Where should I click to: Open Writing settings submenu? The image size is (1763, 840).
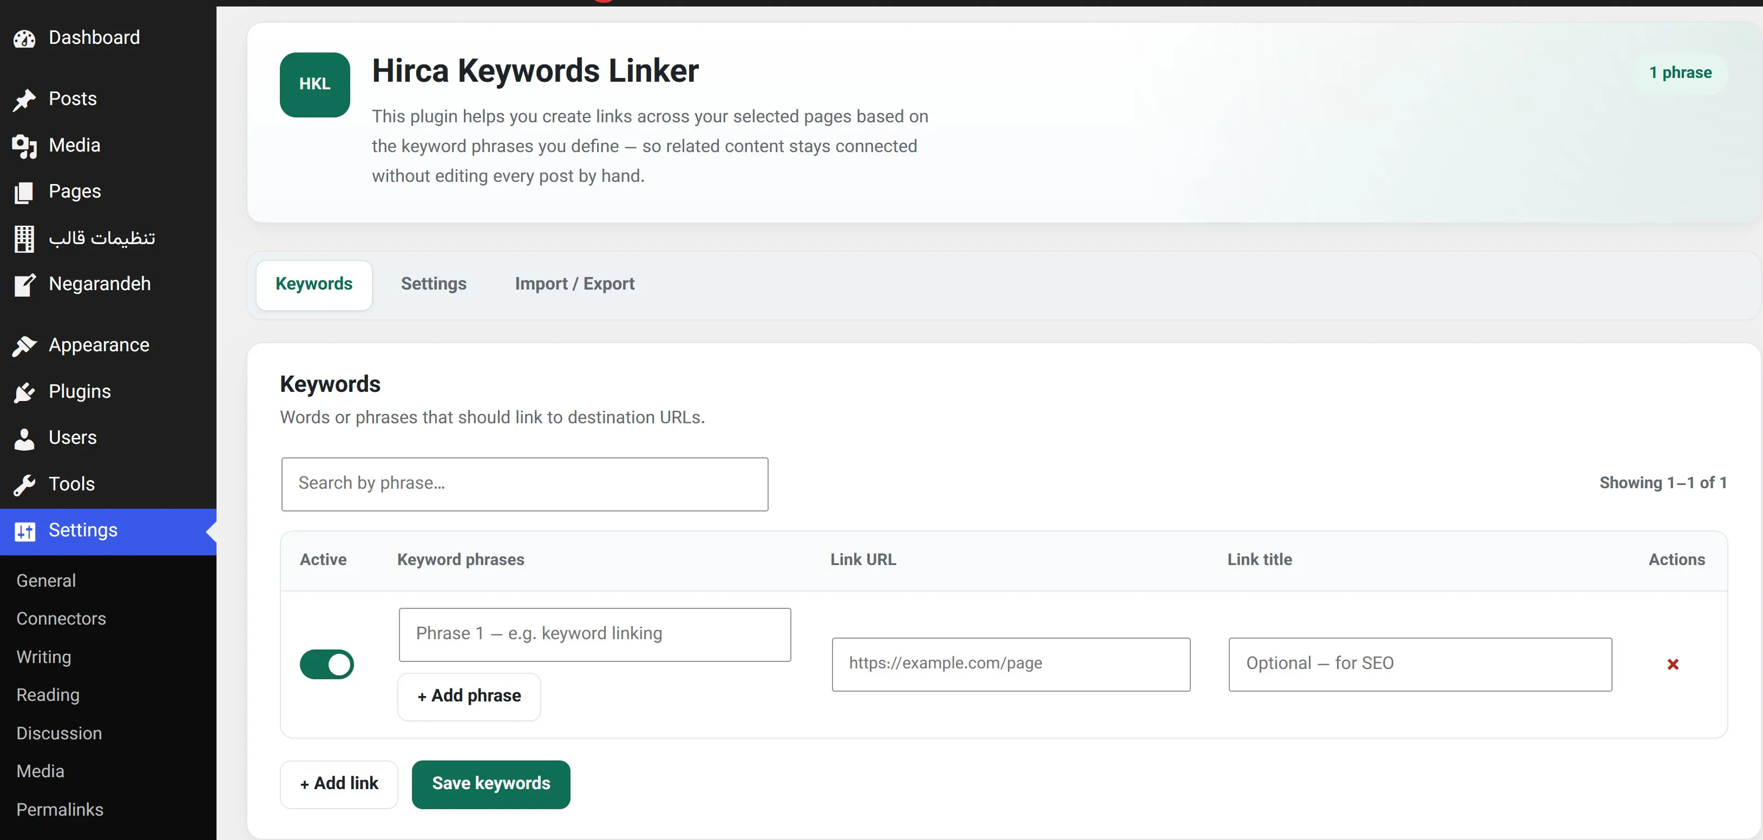pos(44,657)
